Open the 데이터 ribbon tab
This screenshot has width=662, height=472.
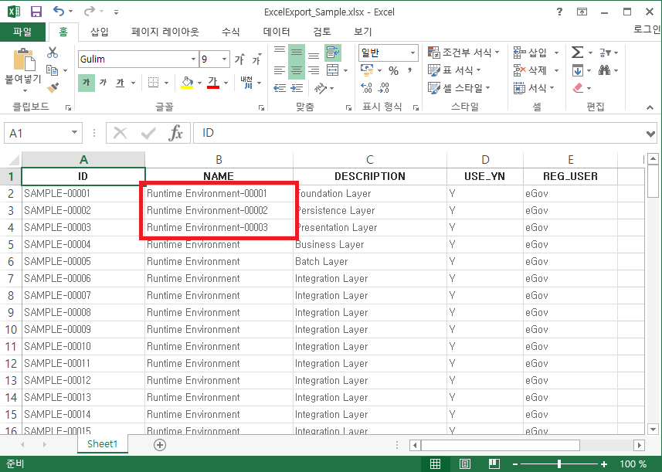pos(277,32)
